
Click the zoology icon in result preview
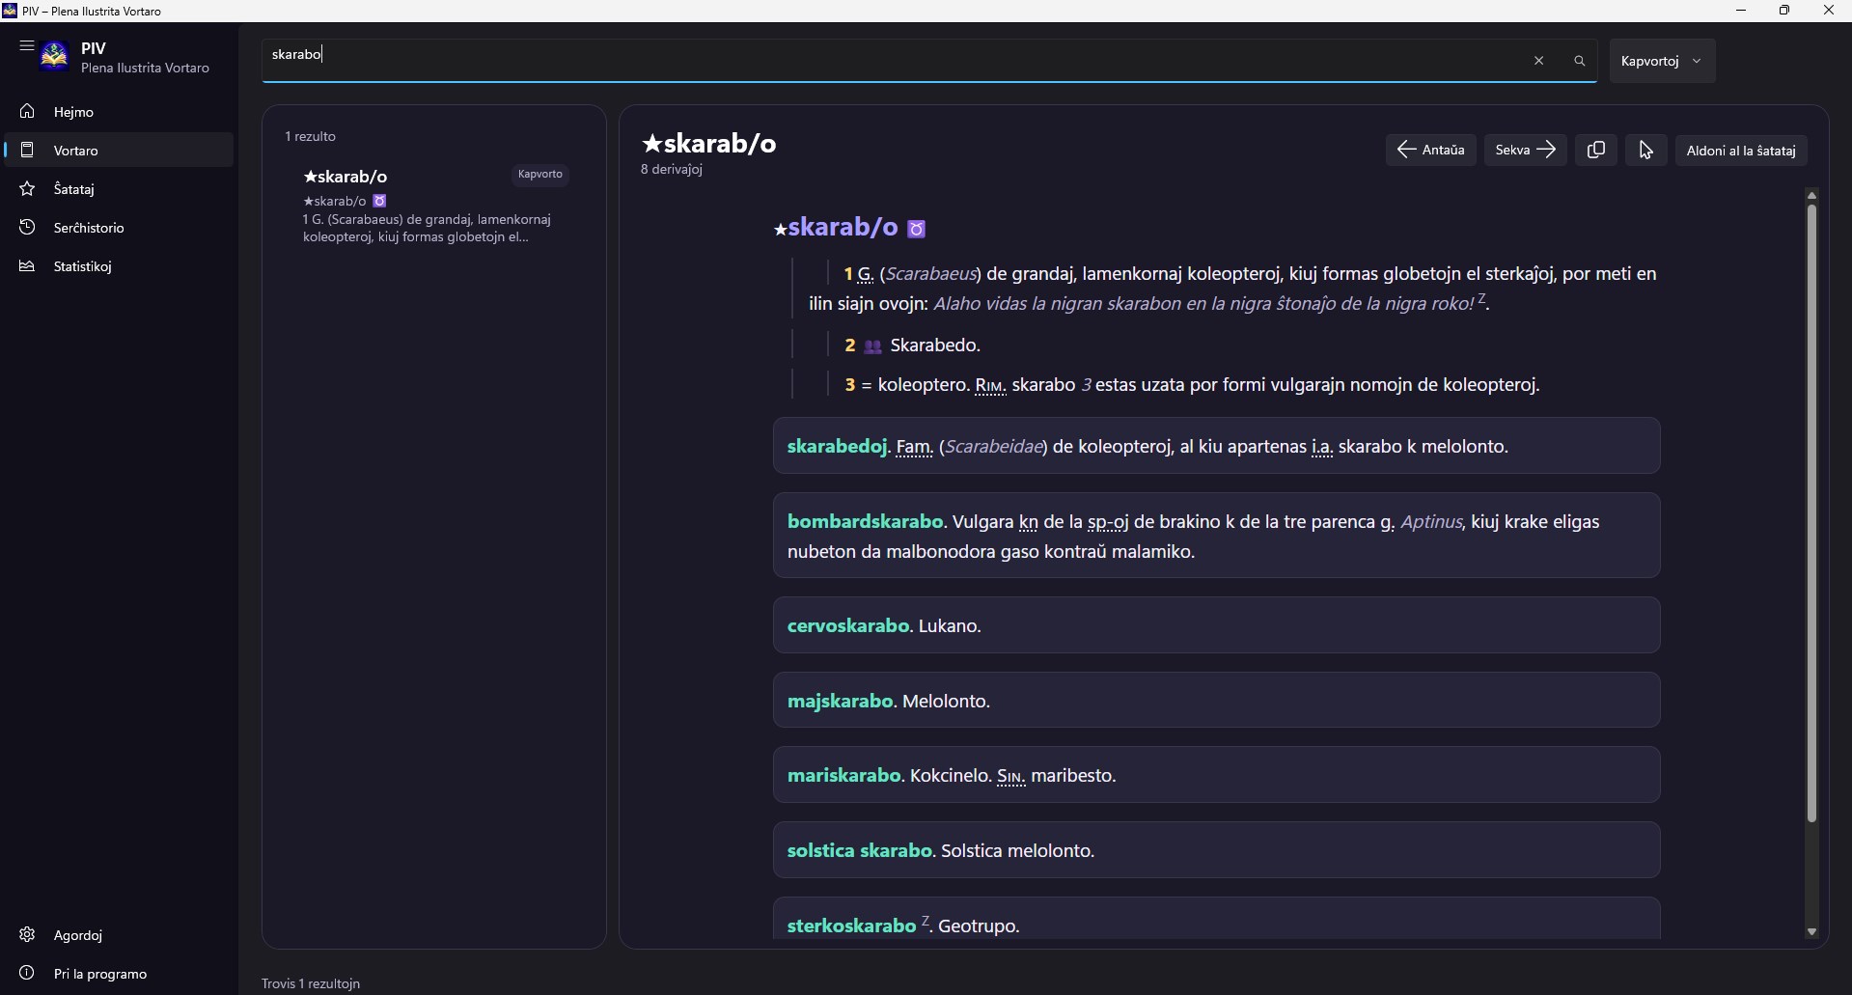[379, 201]
